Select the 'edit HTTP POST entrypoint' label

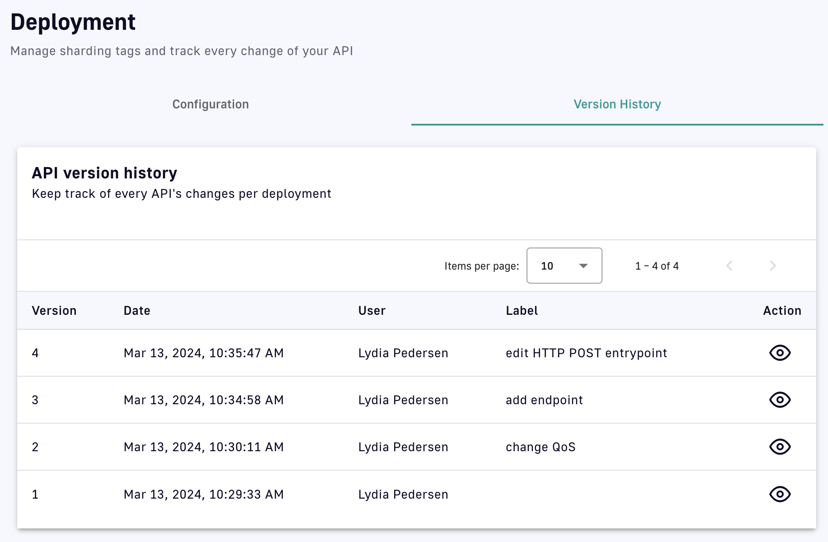click(x=586, y=353)
